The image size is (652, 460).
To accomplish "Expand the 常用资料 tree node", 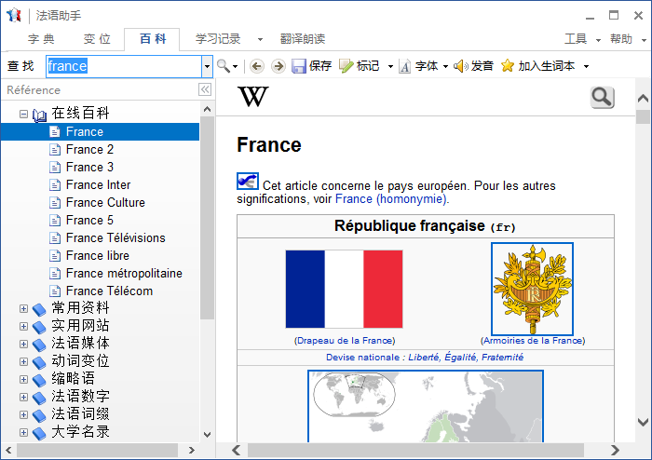I will 23,308.
